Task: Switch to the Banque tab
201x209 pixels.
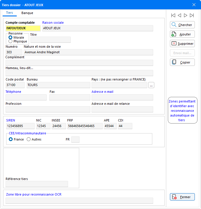Action: tap(27, 13)
